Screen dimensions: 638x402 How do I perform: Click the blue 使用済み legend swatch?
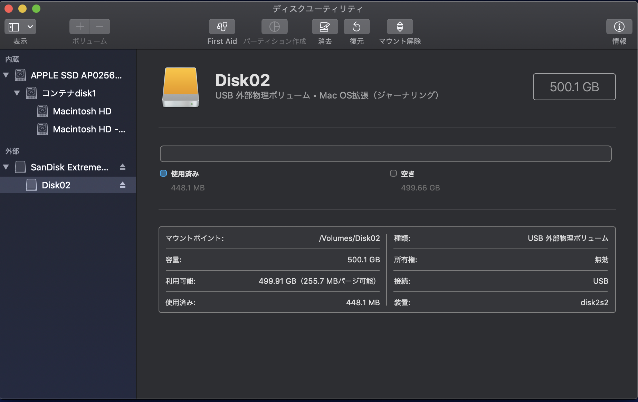click(x=163, y=174)
